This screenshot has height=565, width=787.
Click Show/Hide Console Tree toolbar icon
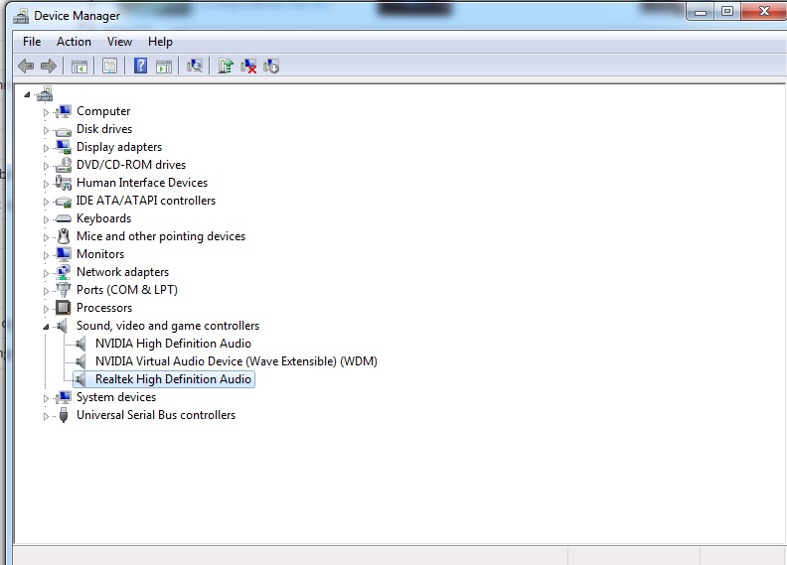tap(79, 66)
